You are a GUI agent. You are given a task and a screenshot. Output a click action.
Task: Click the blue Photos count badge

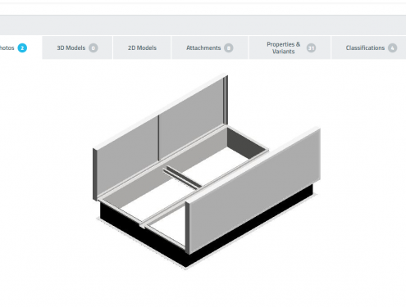click(x=22, y=48)
